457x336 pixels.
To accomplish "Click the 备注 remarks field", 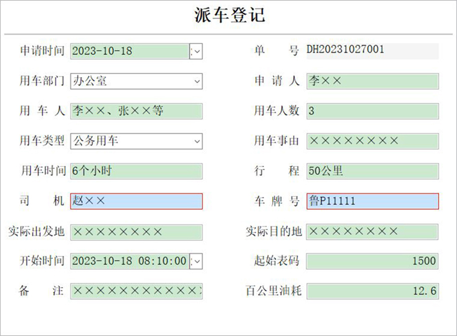I will (x=137, y=291).
